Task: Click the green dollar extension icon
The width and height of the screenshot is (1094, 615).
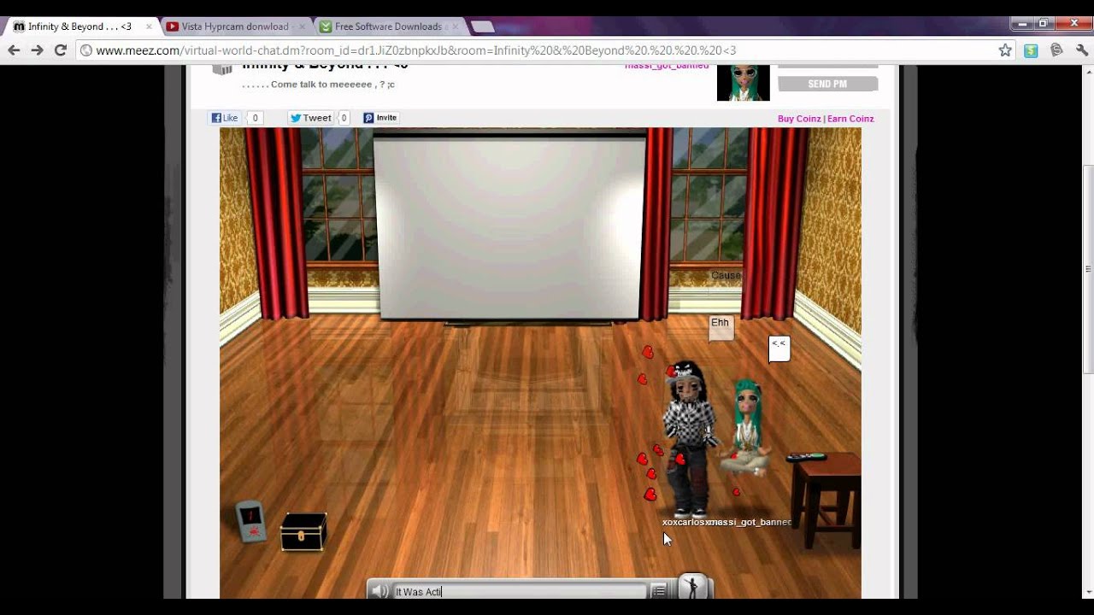Action: (1031, 50)
